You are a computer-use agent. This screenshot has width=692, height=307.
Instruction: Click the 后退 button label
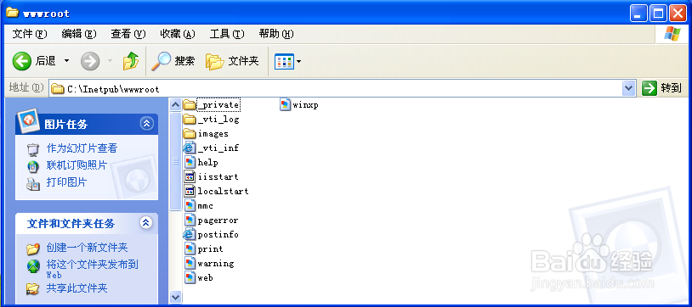[x=45, y=61]
